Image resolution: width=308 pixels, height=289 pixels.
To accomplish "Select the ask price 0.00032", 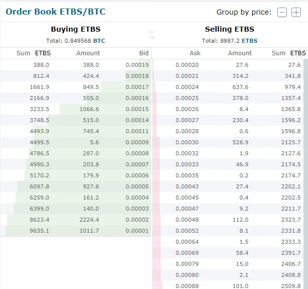I will [x=187, y=153].
